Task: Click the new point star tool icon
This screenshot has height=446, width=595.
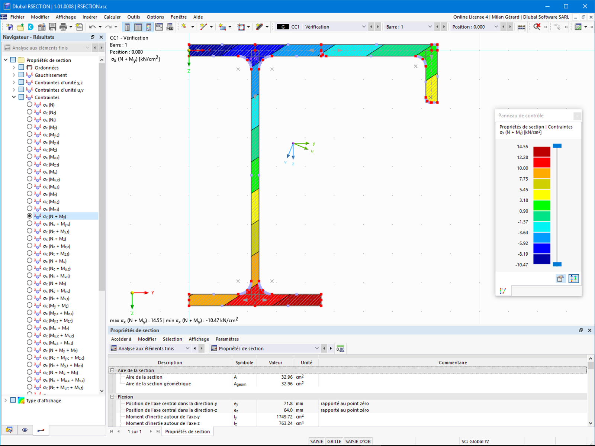Action: [x=184, y=26]
